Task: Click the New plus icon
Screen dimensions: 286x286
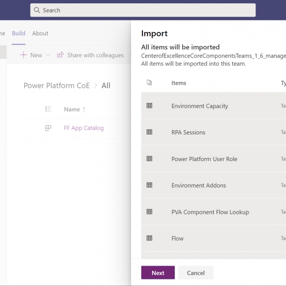Action: coord(23,55)
